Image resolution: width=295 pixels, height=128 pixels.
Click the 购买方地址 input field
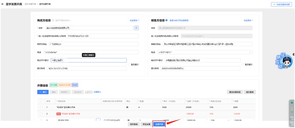(94, 44)
